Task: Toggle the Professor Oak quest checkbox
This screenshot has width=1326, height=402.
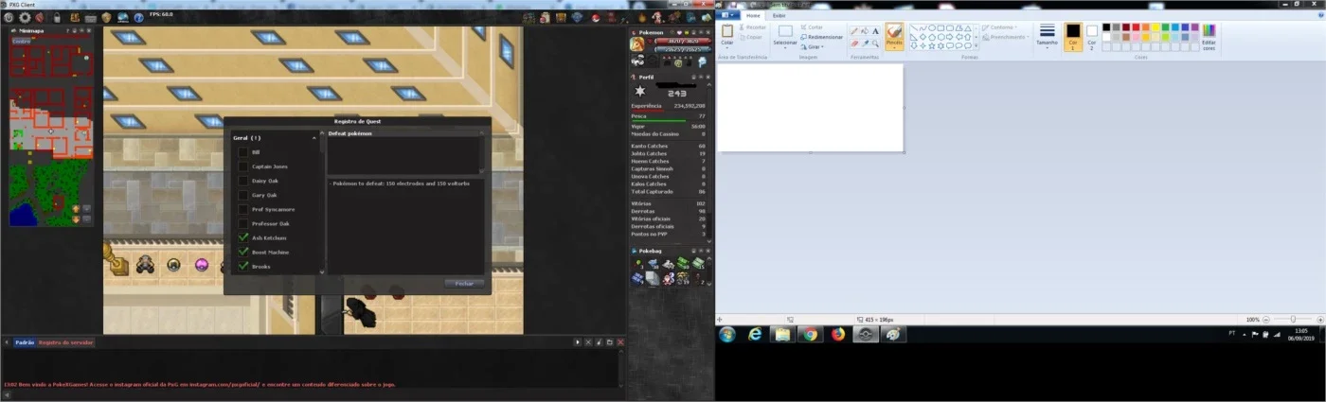Action: (243, 223)
